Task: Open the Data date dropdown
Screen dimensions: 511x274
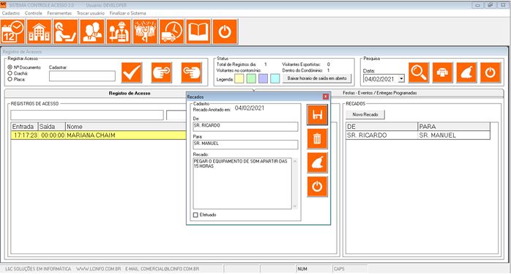Action: pyautogui.click(x=401, y=79)
